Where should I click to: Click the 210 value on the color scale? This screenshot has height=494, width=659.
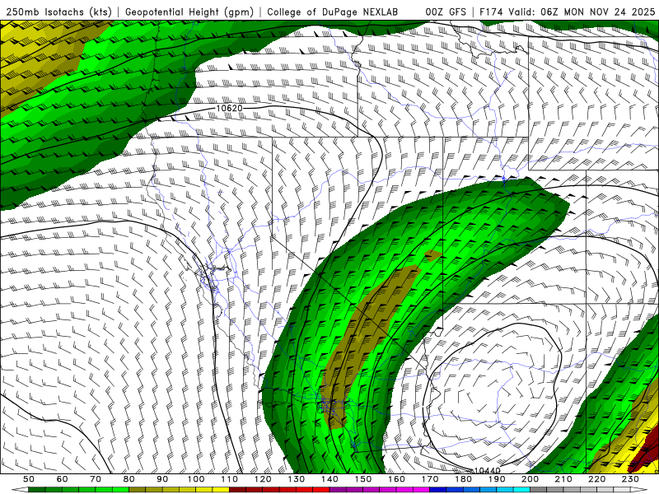563,479
